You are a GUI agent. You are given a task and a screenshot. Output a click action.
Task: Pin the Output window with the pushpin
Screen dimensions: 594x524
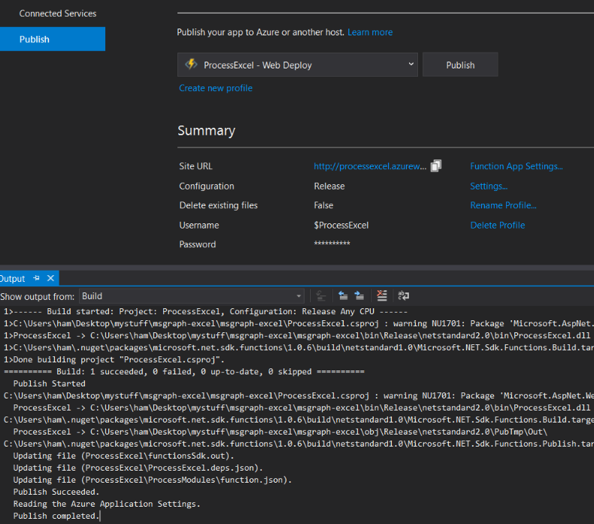tap(36, 278)
